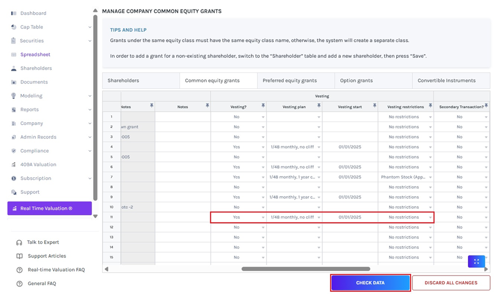Click the Talk to Expert headset icon

(20, 242)
